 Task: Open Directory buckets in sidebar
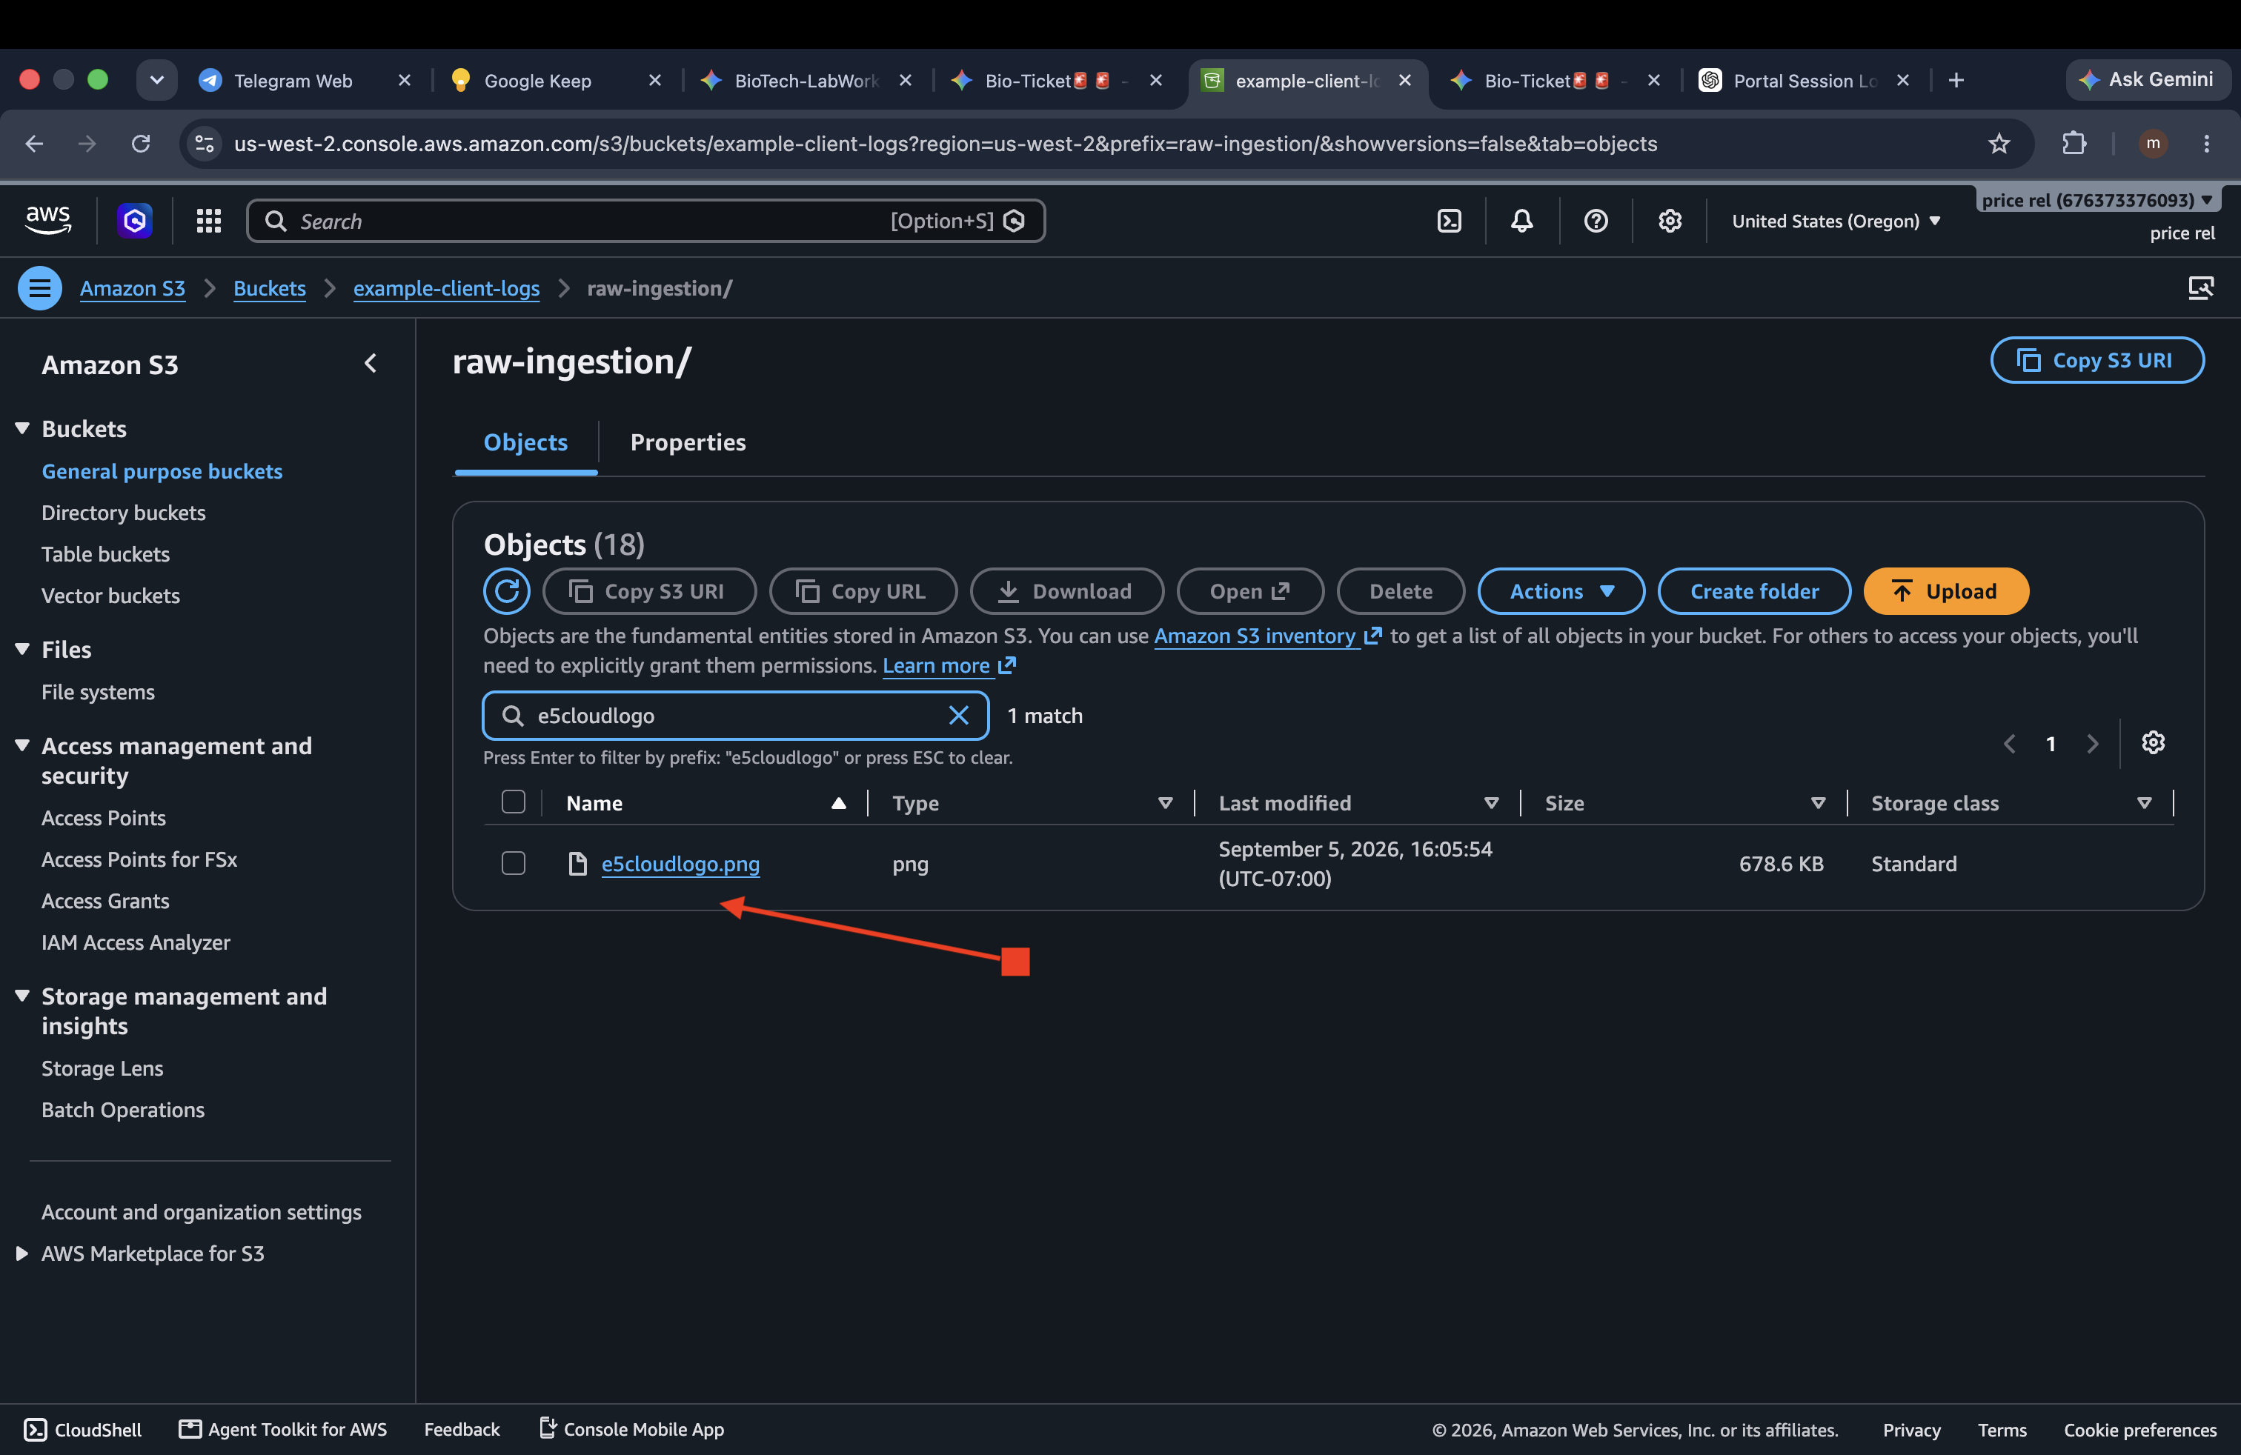point(123,513)
